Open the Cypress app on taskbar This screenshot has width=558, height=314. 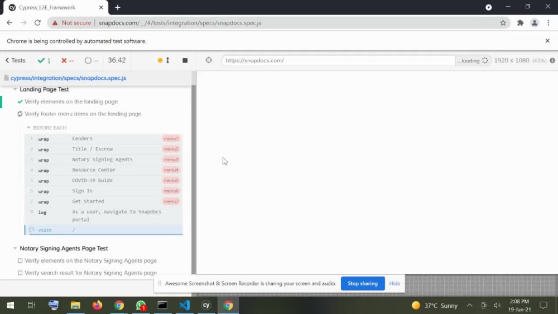coord(206,306)
